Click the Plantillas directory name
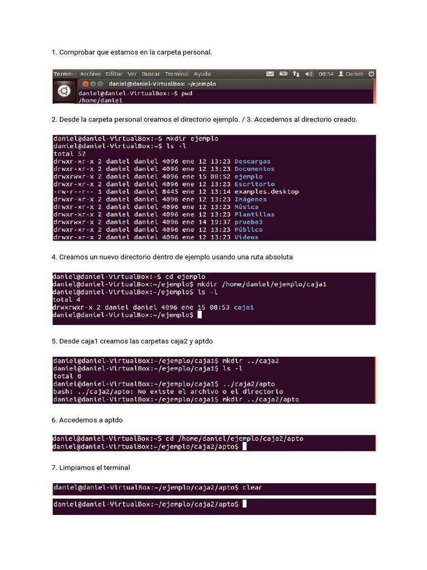Image resolution: width=427 pixels, height=570 pixels. 254,214
